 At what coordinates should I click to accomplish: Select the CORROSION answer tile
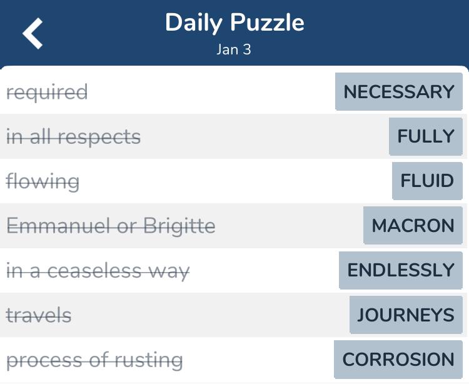tap(398, 359)
